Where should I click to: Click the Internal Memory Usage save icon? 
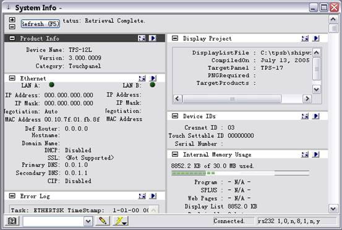(305, 155)
